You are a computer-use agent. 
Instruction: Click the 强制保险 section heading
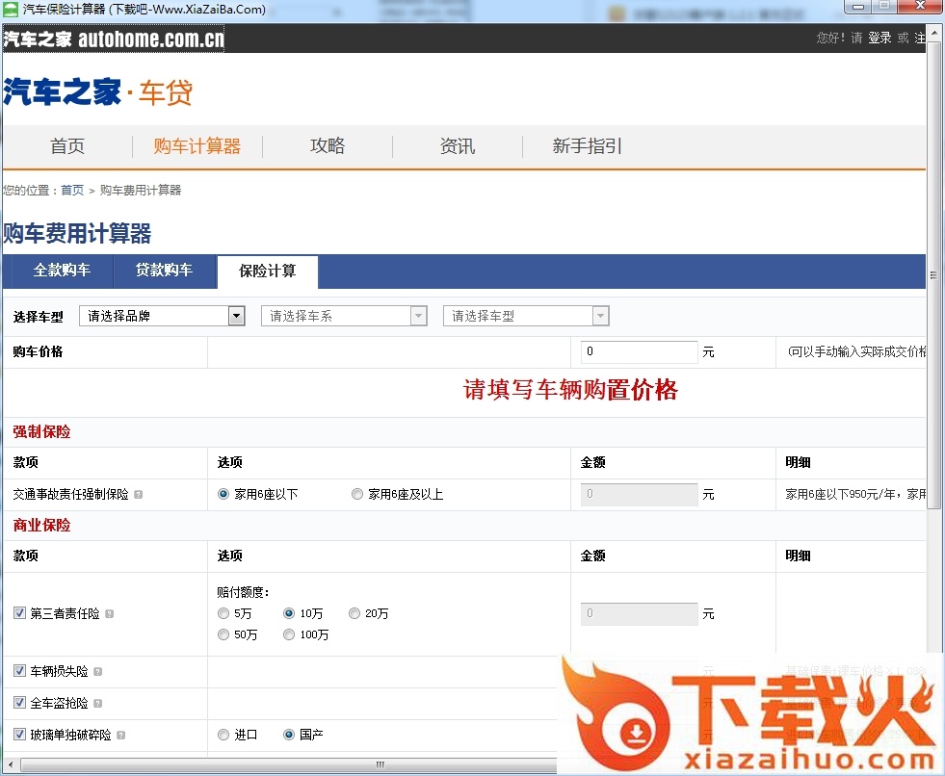(x=42, y=432)
